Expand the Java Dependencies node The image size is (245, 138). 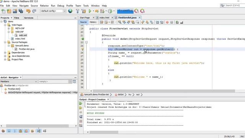5,56
